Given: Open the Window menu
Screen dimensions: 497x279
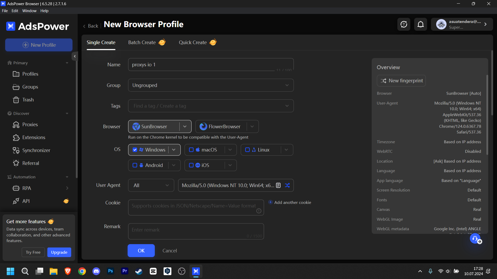Looking at the screenshot, I should (29, 11).
